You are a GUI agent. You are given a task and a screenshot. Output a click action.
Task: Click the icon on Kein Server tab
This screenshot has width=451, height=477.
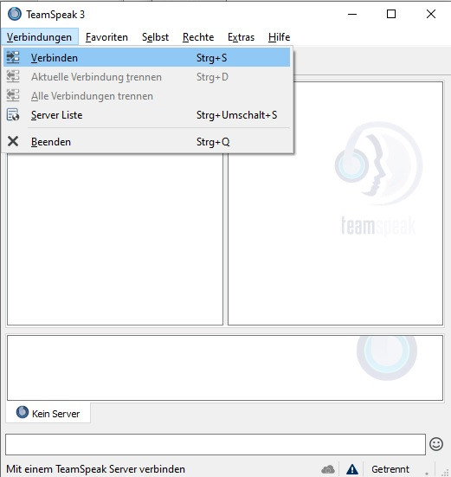point(23,413)
